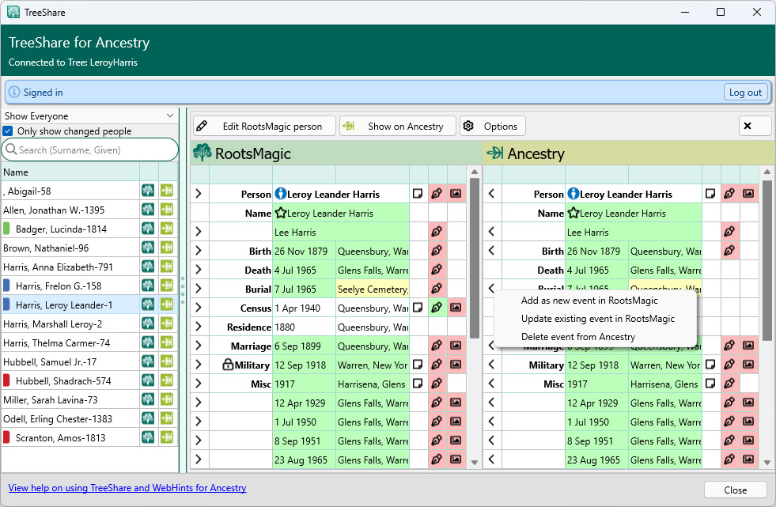Screen dimensions: 776x507
Task: Click blue color tag on Harris, Frelon G.-158
Action: click(x=6, y=286)
